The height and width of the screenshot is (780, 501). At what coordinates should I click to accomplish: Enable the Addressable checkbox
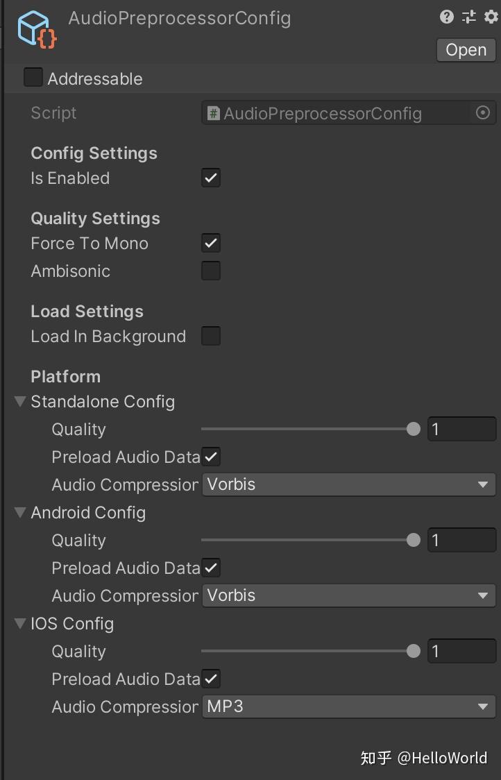33,78
